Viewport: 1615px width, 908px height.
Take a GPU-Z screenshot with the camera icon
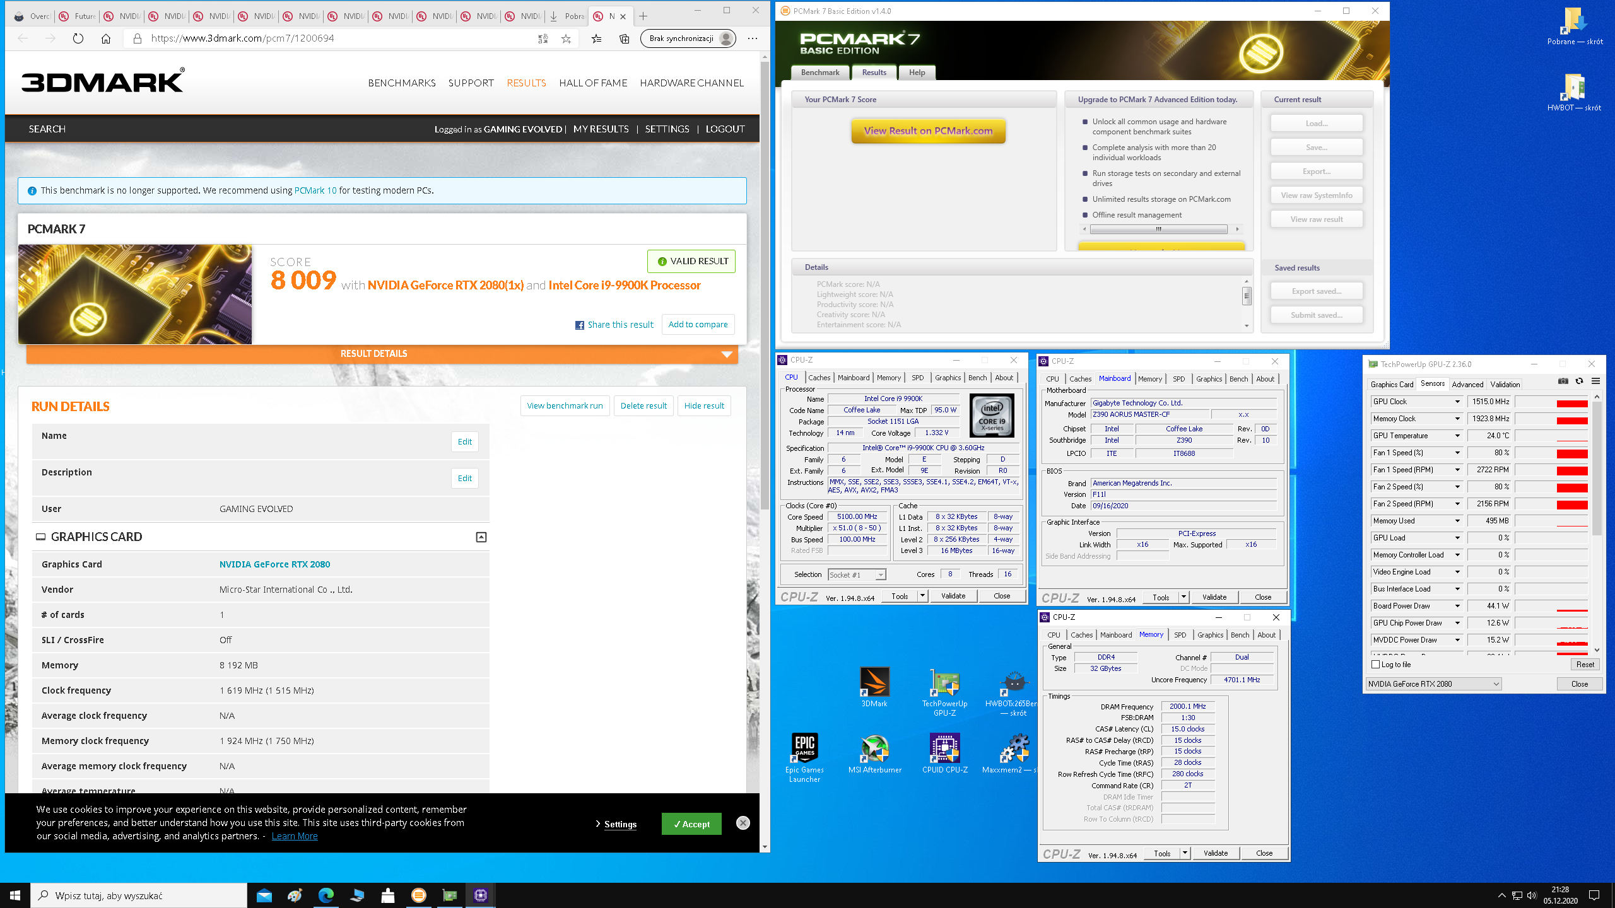click(x=1563, y=381)
